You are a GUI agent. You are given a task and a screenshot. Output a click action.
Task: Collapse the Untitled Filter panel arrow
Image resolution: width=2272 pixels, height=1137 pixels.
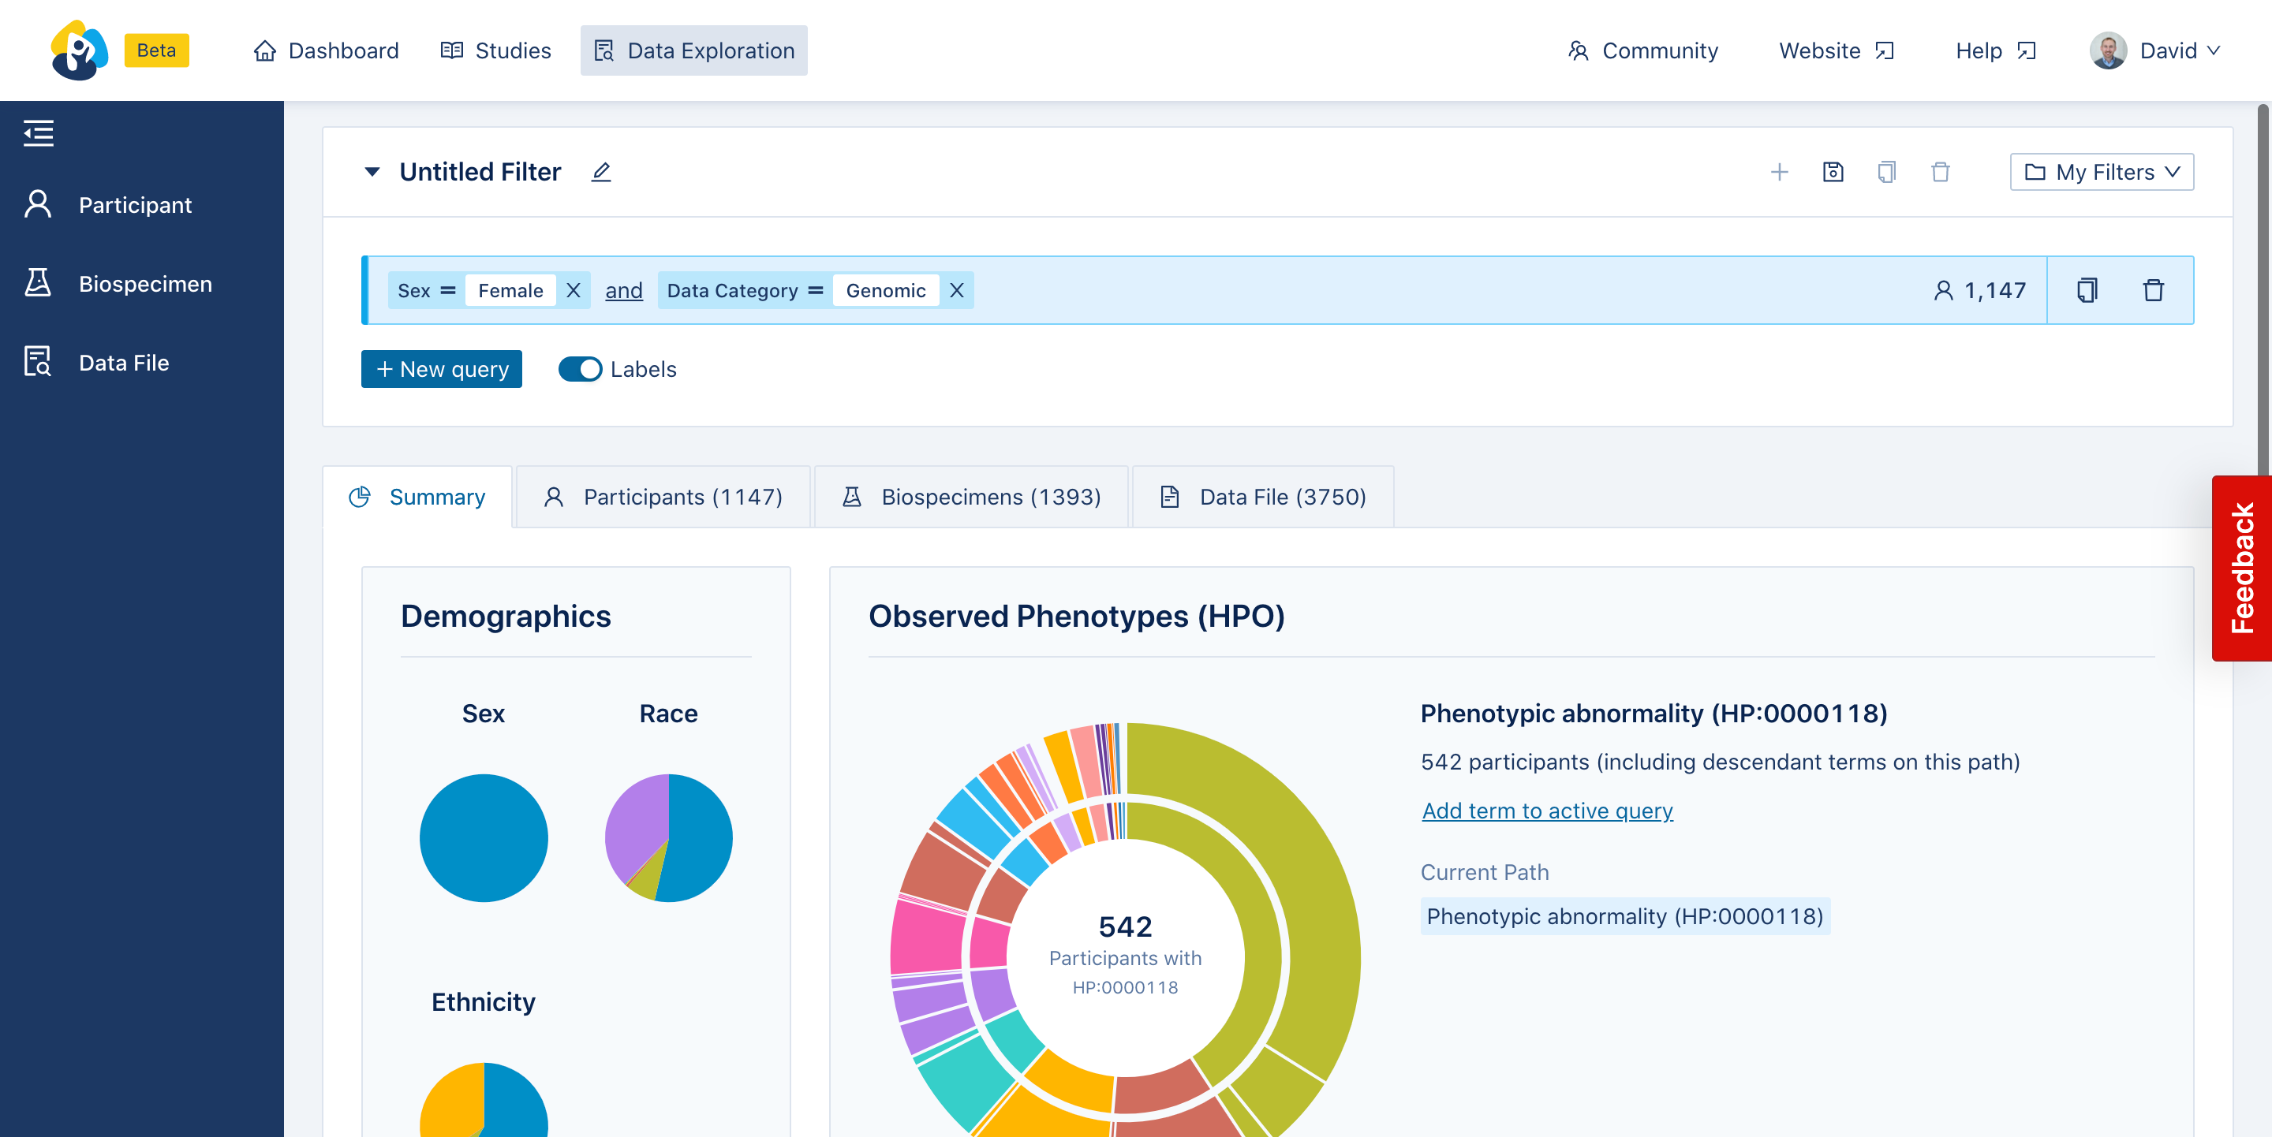click(372, 172)
